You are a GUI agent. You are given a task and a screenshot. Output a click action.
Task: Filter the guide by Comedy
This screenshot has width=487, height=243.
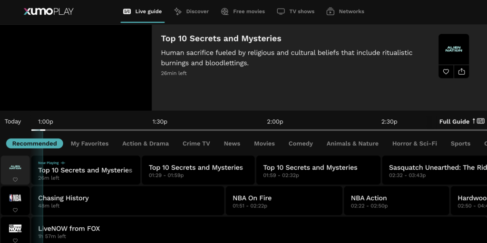(301, 144)
